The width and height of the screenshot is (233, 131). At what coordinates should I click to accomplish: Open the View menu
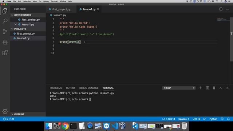[35, 1]
